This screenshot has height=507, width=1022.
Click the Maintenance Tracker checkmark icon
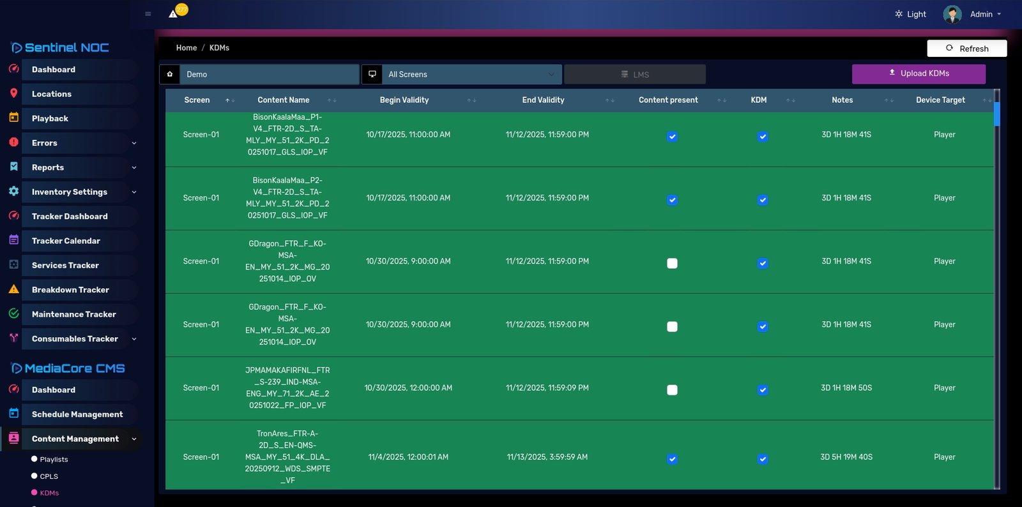point(13,314)
